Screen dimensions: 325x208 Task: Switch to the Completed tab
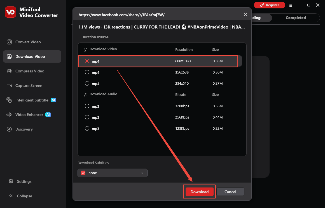pyautogui.click(x=296, y=18)
